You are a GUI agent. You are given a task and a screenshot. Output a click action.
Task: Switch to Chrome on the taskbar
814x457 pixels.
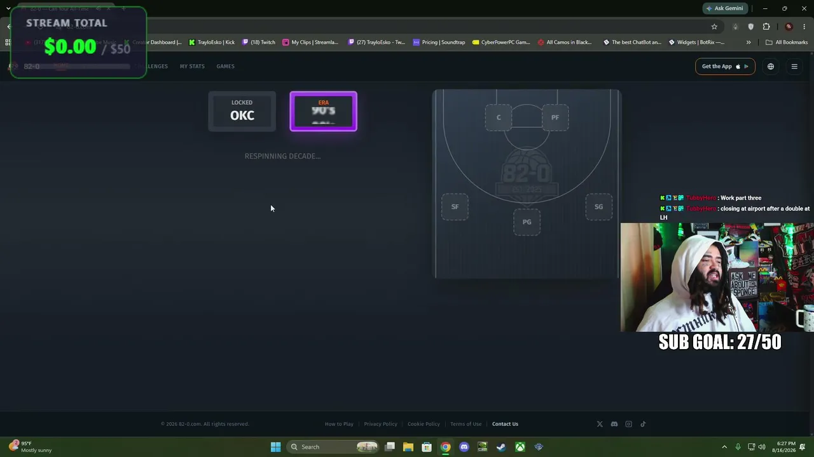pos(446,447)
